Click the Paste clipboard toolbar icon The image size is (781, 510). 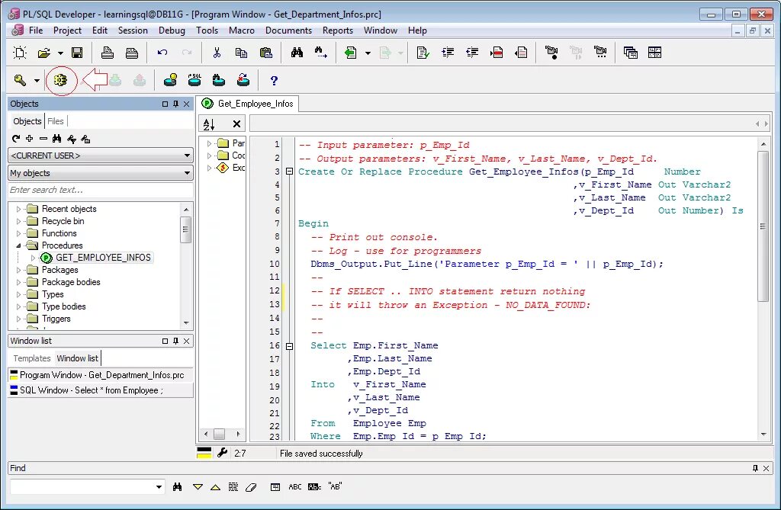266,53
